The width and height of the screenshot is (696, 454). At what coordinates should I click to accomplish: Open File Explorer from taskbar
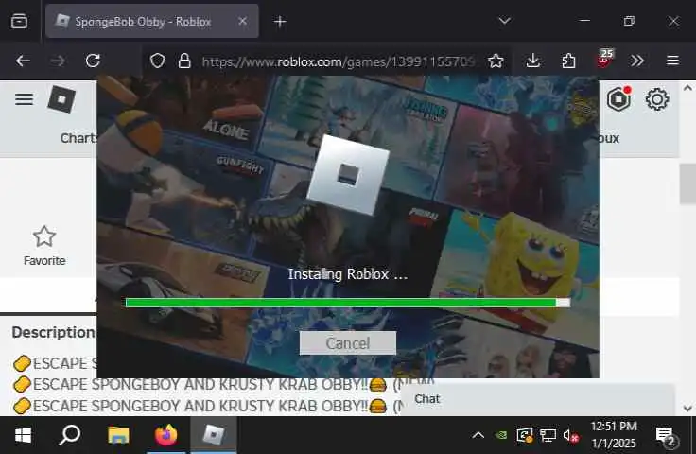tap(118, 435)
